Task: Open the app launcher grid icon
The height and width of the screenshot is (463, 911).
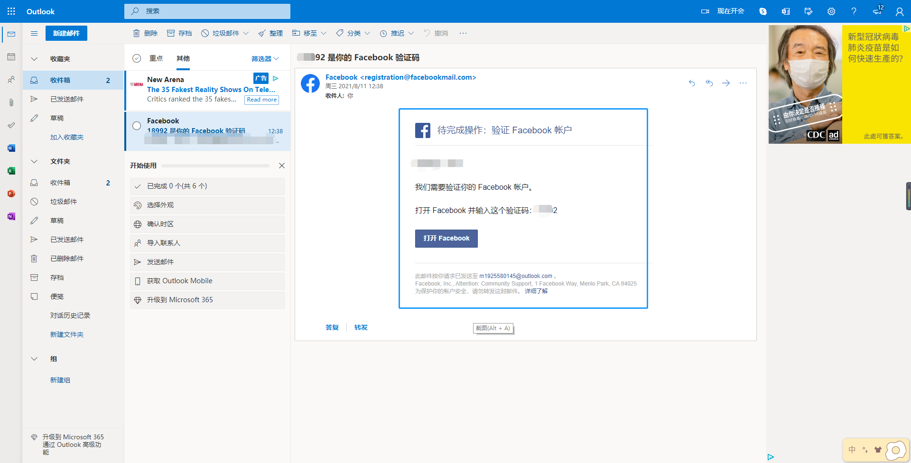Action: pyautogui.click(x=11, y=11)
